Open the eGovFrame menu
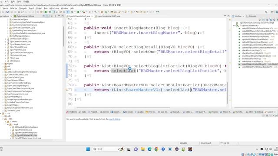The height and width of the screenshot is (156, 278). point(54,8)
